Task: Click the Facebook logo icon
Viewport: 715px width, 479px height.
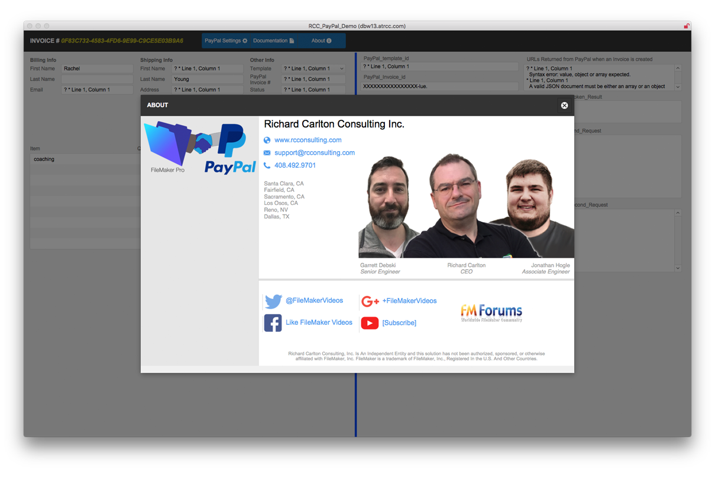Action: pyautogui.click(x=273, y=323)
